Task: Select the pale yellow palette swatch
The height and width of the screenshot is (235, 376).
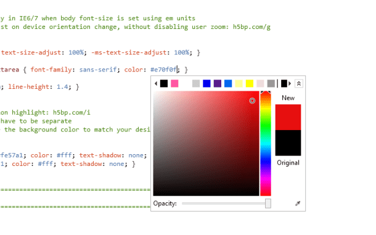Action: (239, 83)
